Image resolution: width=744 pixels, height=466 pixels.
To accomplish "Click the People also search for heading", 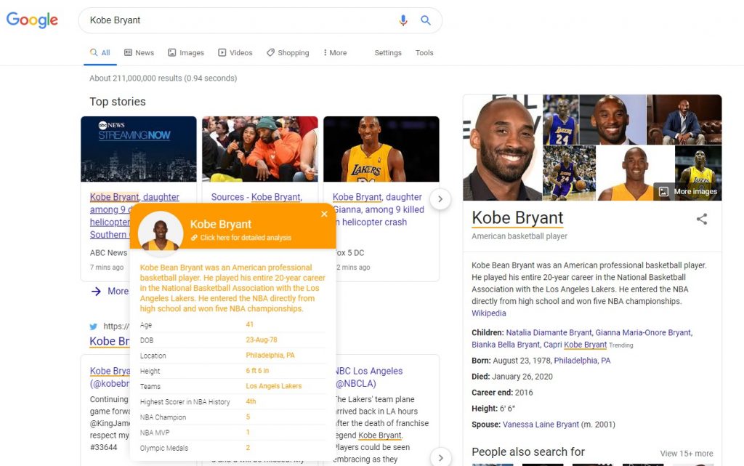I will coord(528,451).
